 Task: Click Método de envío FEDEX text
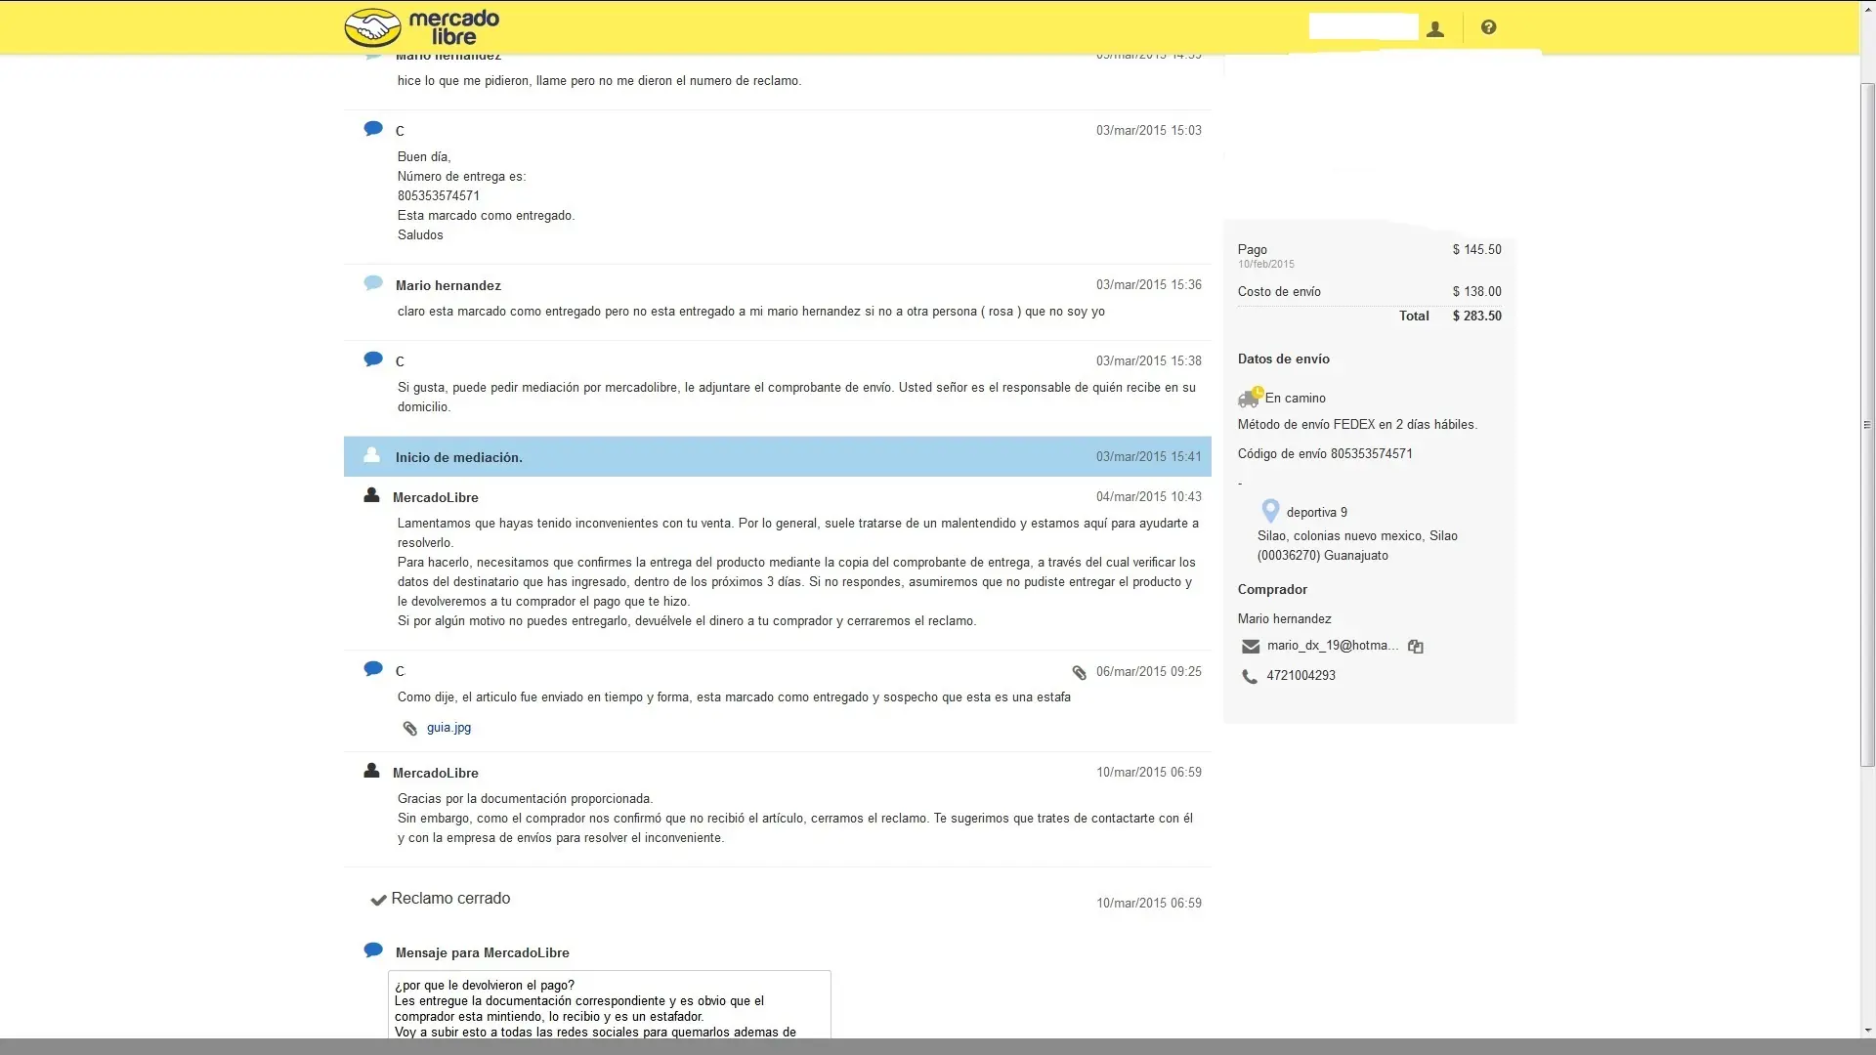pyautogui.click(x=1357, y=424)
